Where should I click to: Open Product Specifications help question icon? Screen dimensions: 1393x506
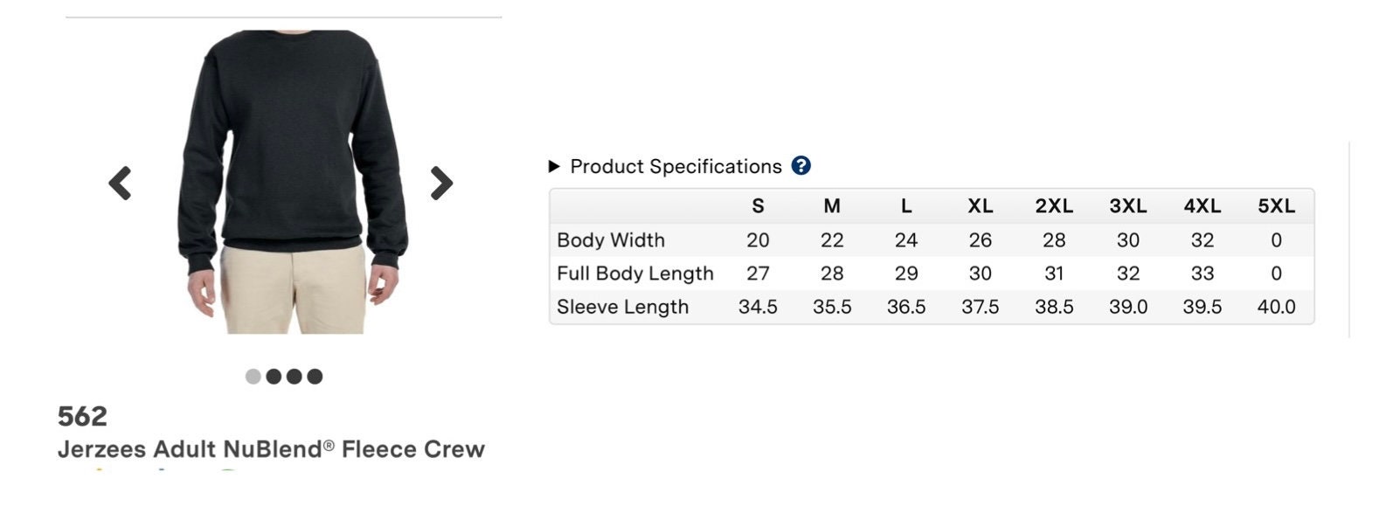point(800,166)
